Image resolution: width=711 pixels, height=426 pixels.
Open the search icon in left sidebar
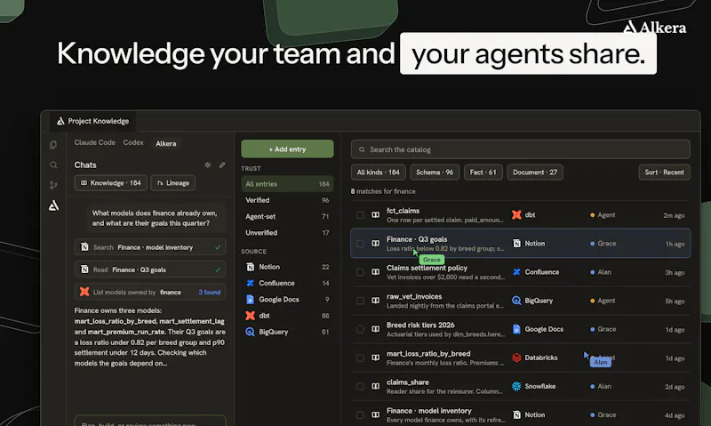pyautogui.click(x=53, y=165)
